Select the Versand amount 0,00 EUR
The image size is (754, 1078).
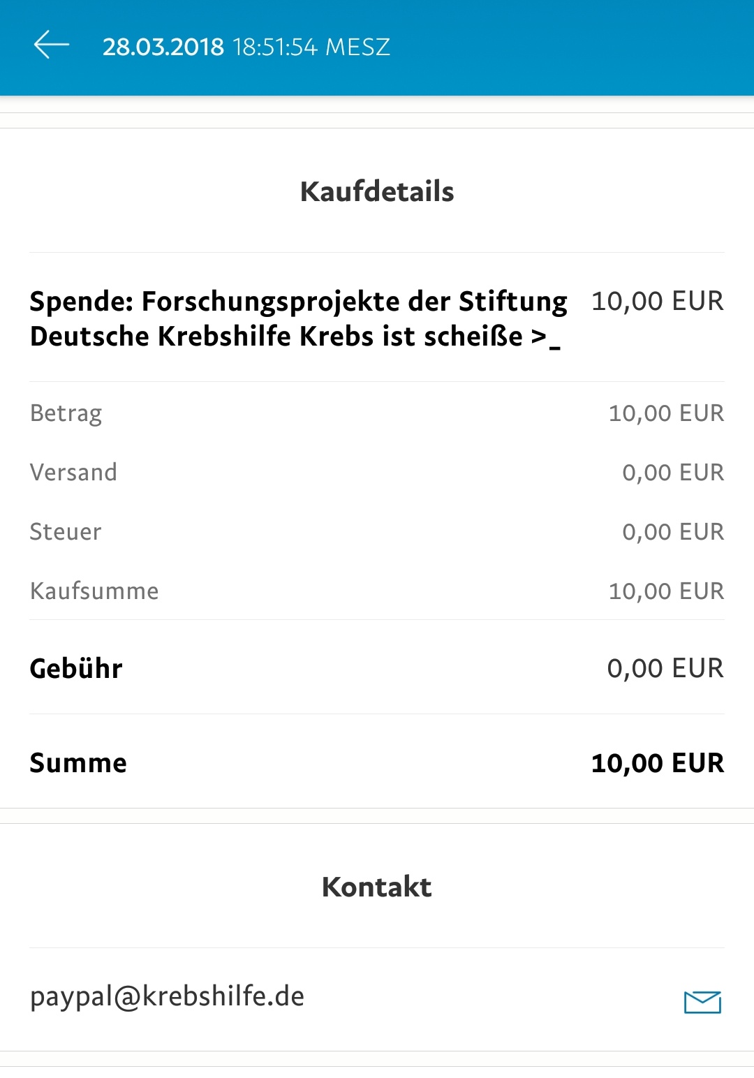point(673,473)
